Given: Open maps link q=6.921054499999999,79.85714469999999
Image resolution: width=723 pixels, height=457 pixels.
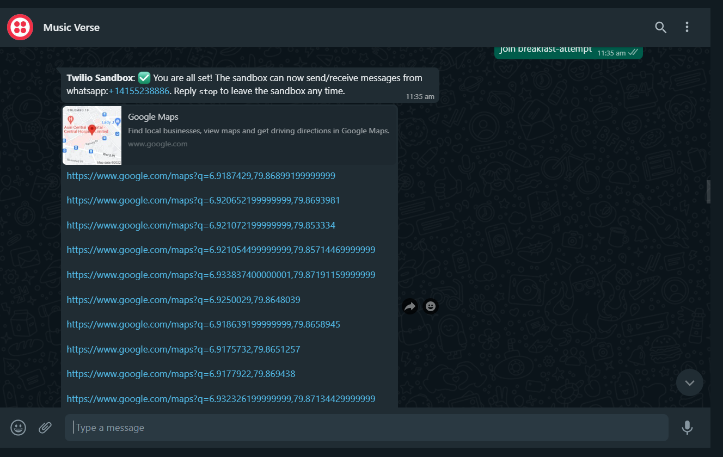Looking at the screenshot, I should [x=221, y=250].
